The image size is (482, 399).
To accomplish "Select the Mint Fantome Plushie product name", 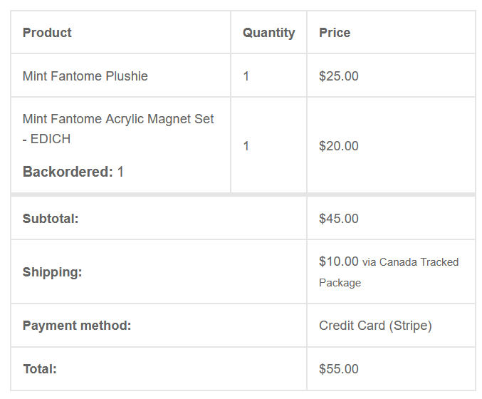I will pos(85,76).
